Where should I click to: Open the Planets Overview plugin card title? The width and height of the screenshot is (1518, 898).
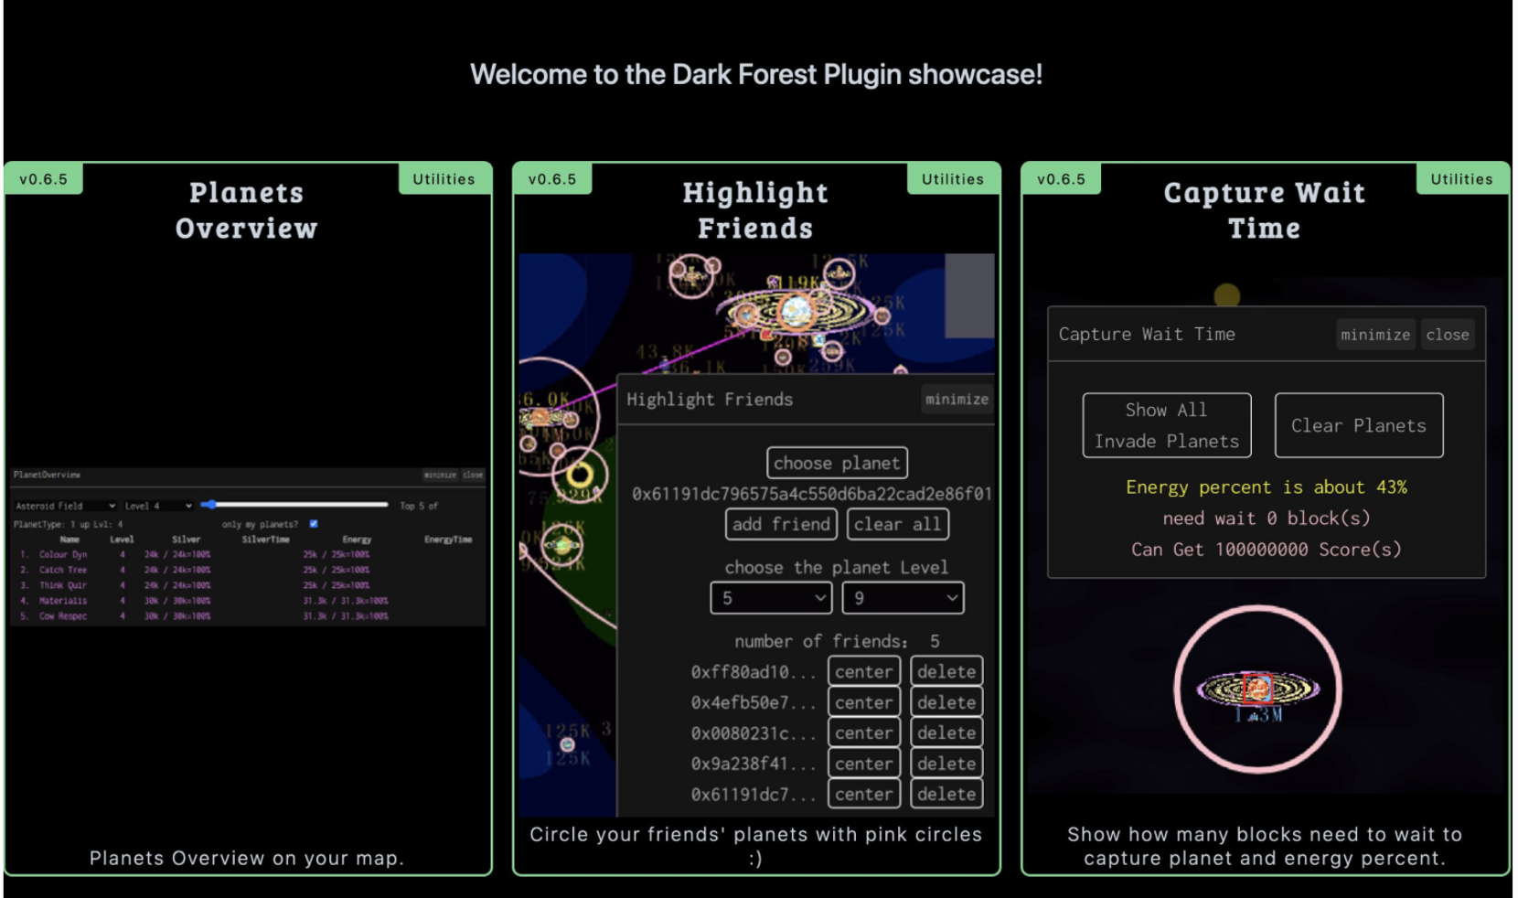pyautogui.click(x=247, y=210)
